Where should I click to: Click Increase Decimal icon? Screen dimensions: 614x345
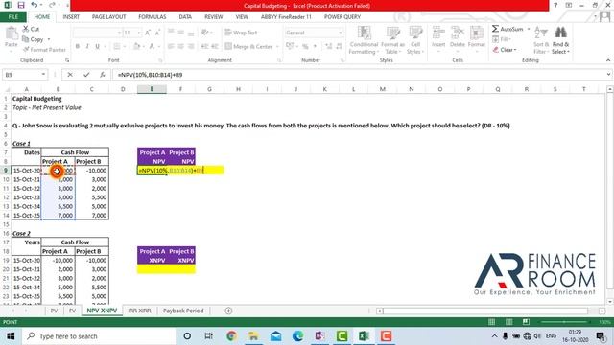click(328, 47)
